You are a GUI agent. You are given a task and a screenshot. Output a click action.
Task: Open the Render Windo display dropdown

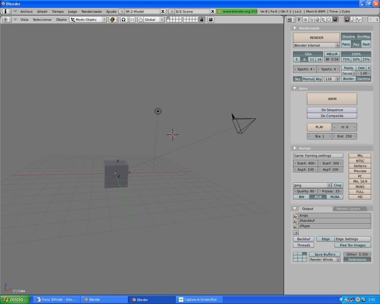pyautogui.click(x=324, y=260)
